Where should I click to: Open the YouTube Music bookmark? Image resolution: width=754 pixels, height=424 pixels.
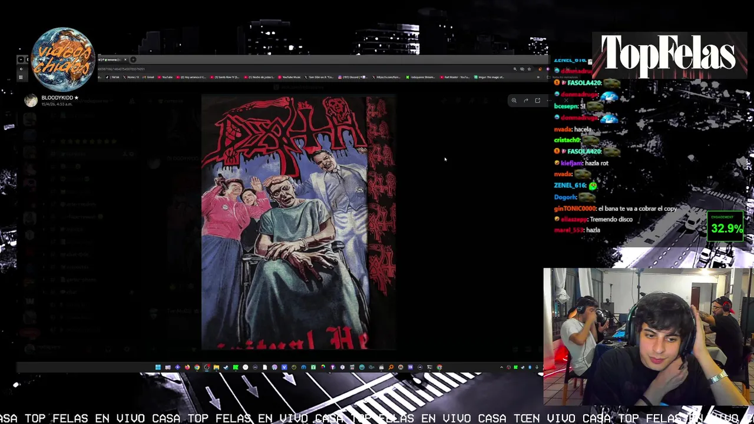(x=289, y=77)
